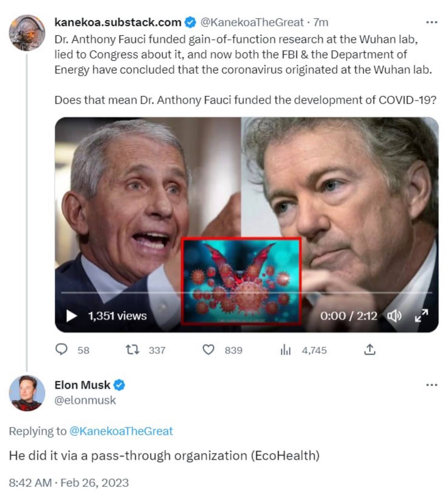Like the KanekoaTheGreat tweet

point(209,350)
